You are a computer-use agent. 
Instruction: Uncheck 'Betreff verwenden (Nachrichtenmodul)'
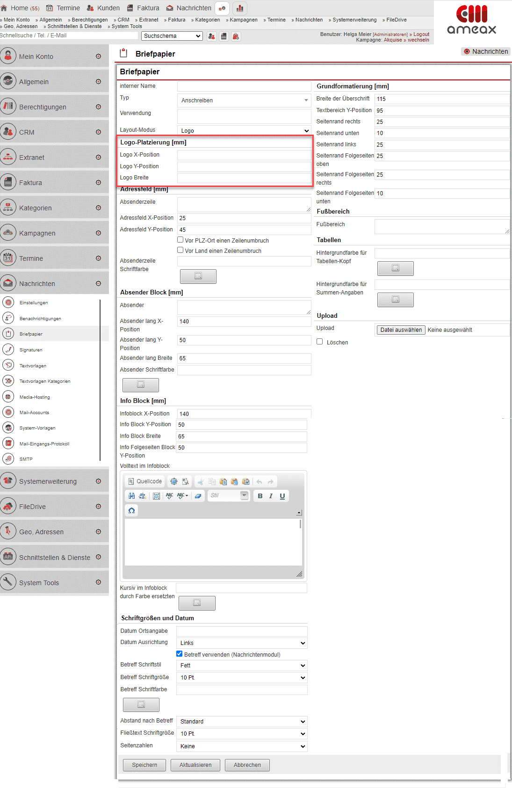(x=179, y=654)
